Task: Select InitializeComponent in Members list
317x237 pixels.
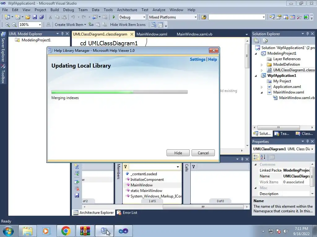Action: [147, 179]
